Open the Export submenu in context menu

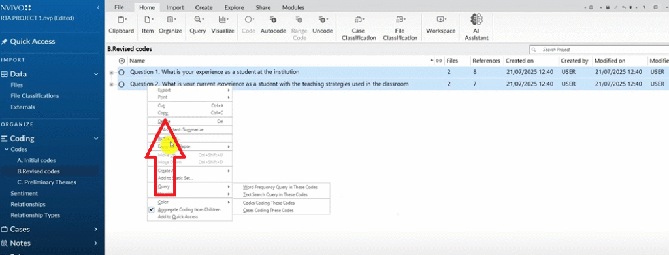(189, 90)
